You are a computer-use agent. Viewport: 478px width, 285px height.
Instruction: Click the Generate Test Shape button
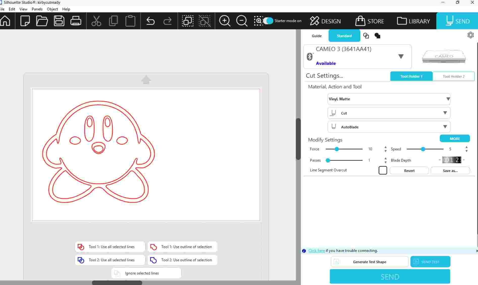370,262
